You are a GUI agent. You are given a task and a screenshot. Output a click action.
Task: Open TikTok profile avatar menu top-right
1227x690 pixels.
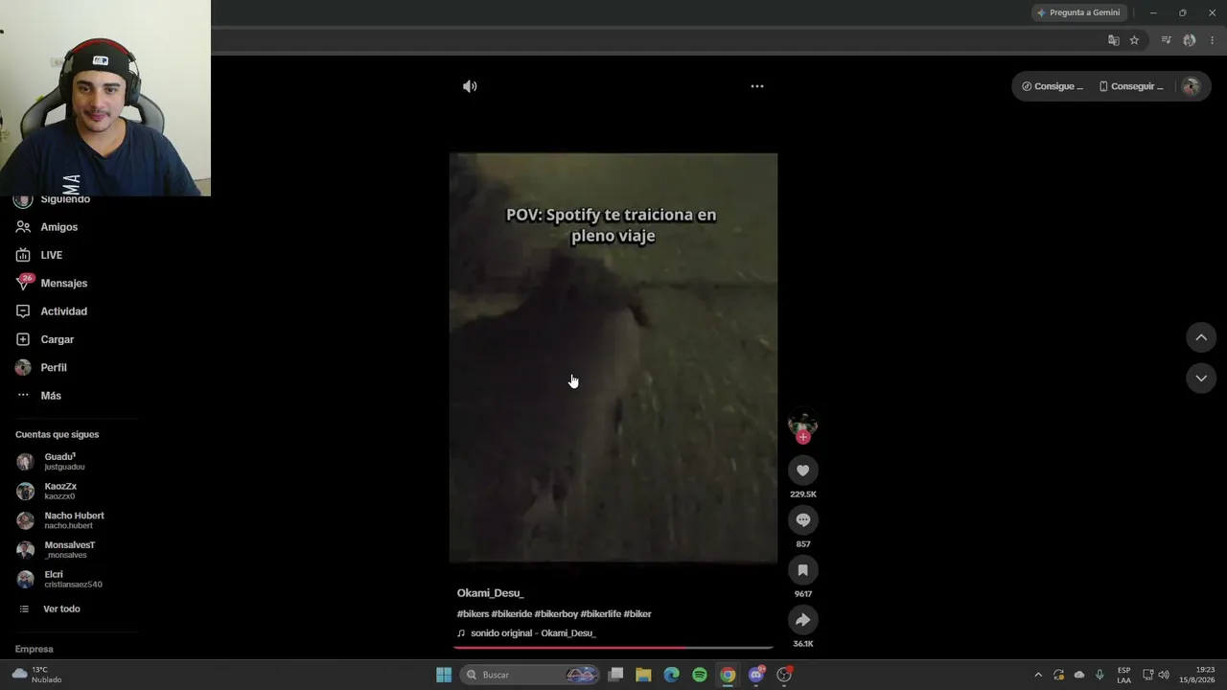[x=1191, y=86]
